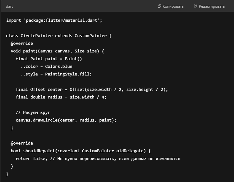The image size is (234, 182).
Task: Click the dart language label
Action: pos(9,6)
